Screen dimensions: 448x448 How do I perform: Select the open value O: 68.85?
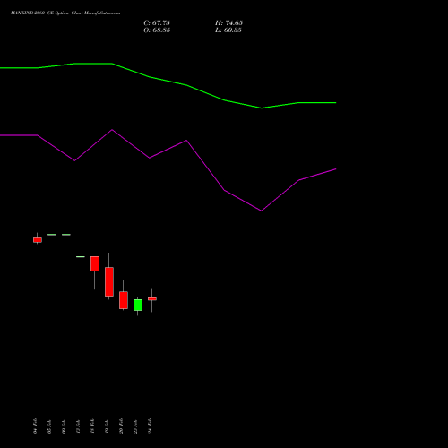(157, 30)
